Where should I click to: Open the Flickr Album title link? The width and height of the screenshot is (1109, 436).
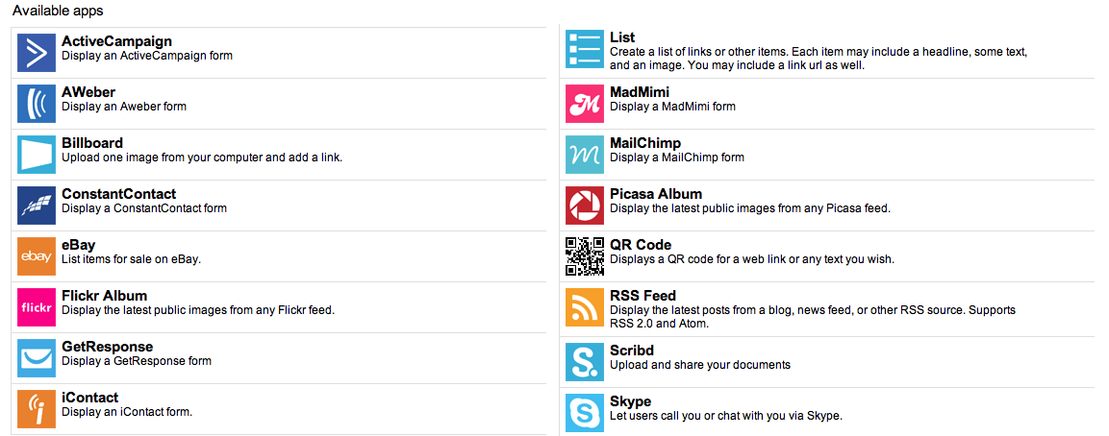[104, 296]
